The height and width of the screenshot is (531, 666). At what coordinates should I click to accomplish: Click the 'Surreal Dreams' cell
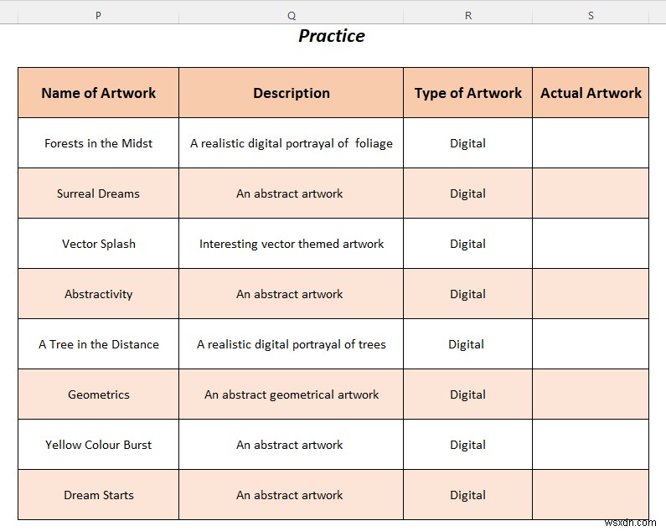(99, 193)
